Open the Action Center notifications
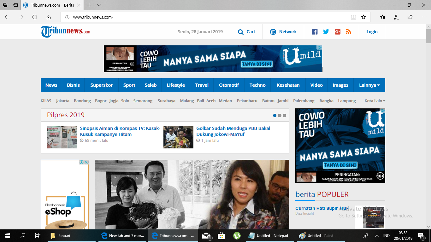This screenshot has height=242, width=431. 421,235
